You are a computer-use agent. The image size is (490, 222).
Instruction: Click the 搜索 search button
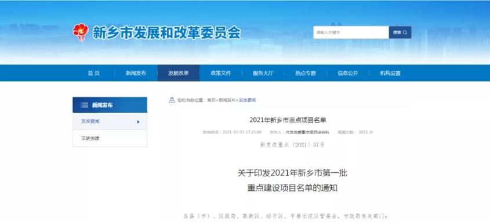click(400, 32)
